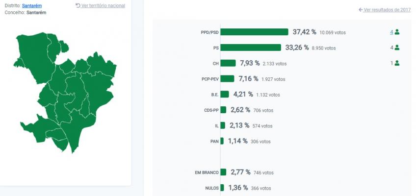Image resolution: width=417 pixels, height=196 pixels.
Task: Click the PCP-PEV green result bar
Action: pos(227,78)
